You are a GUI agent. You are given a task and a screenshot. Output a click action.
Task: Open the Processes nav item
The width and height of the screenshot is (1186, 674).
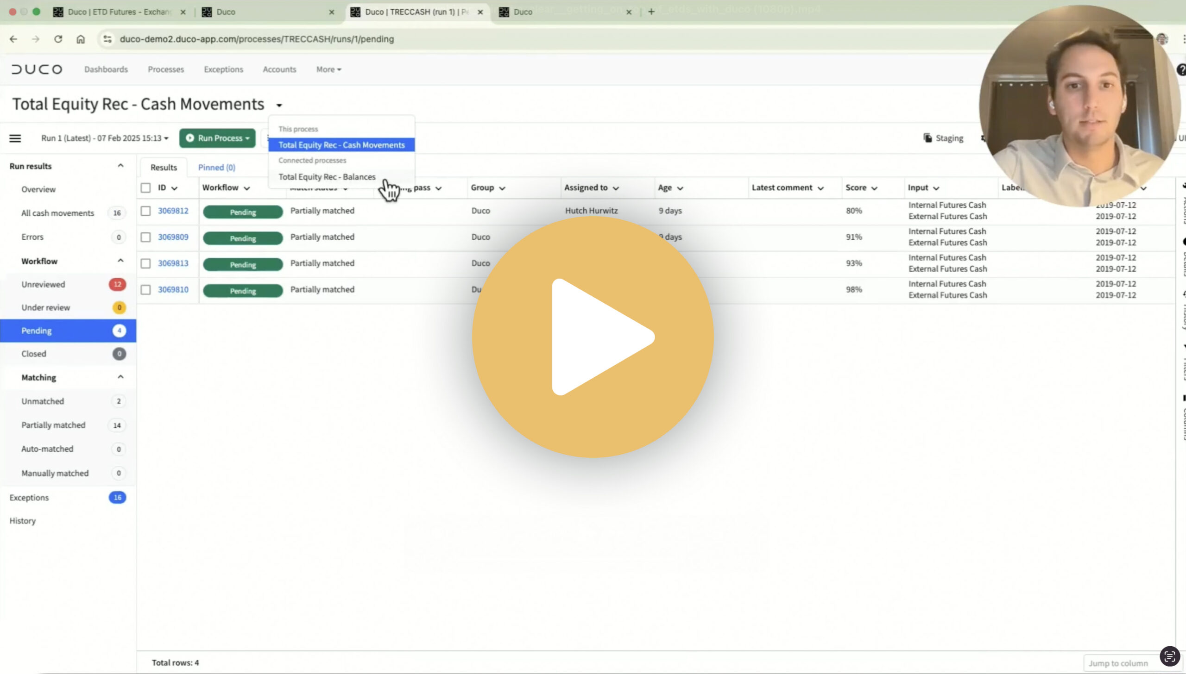click(x=166, y=69)
